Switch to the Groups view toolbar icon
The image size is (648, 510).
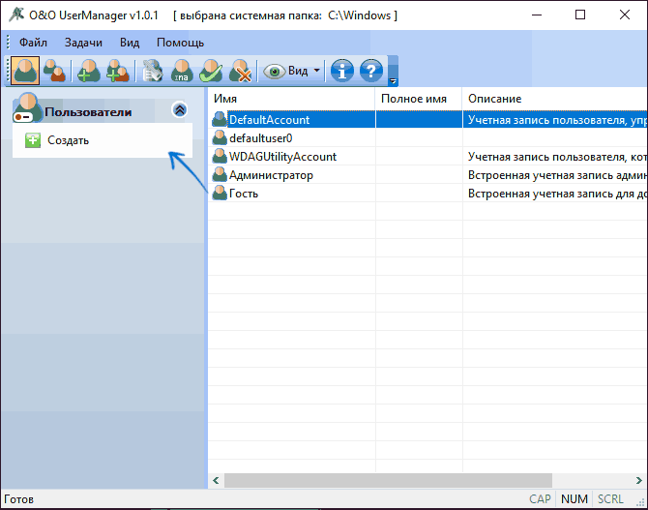[x=54, y=71]
